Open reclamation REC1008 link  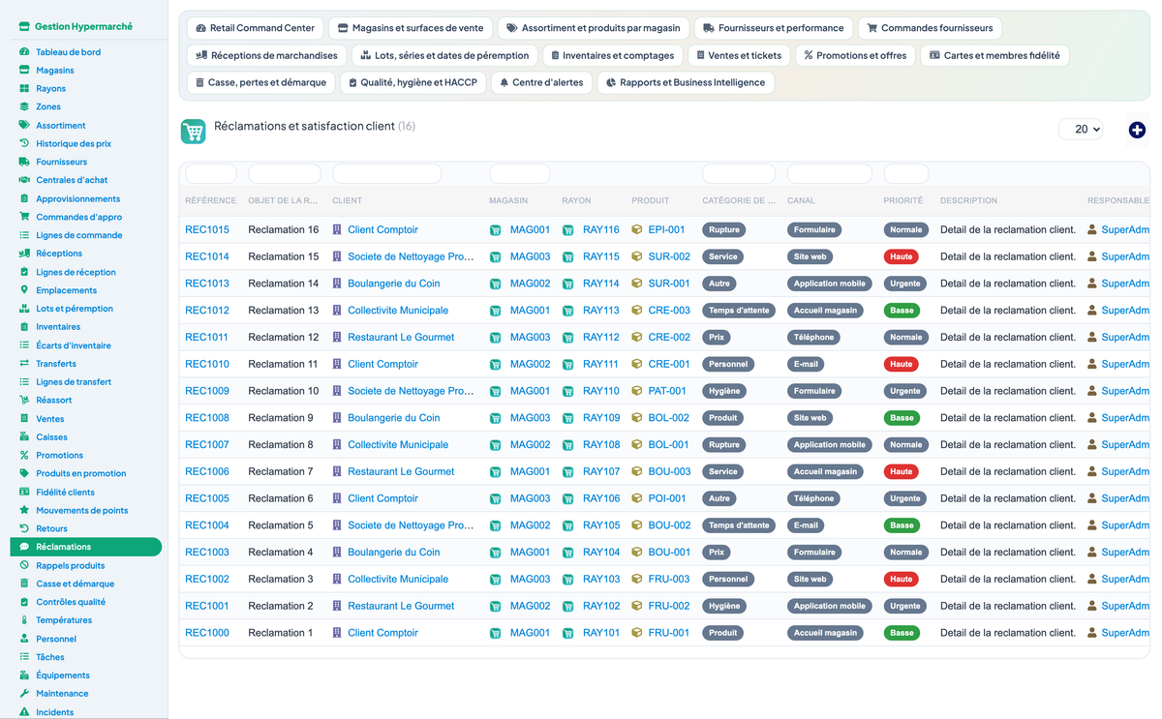click(x=207, y=418)
